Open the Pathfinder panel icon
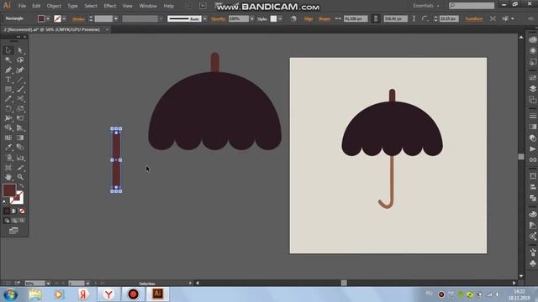Viewport: 538px width, 302px height. (532, 198)
